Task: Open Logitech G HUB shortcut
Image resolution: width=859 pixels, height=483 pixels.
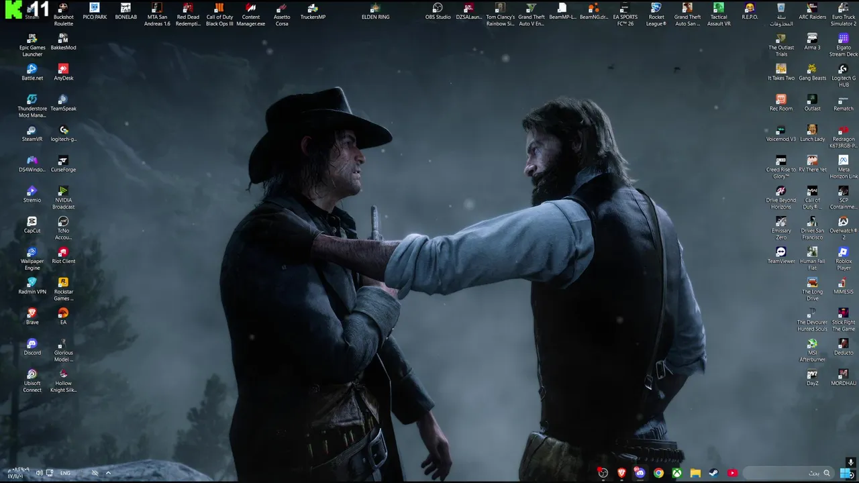Action: [844, 75]
